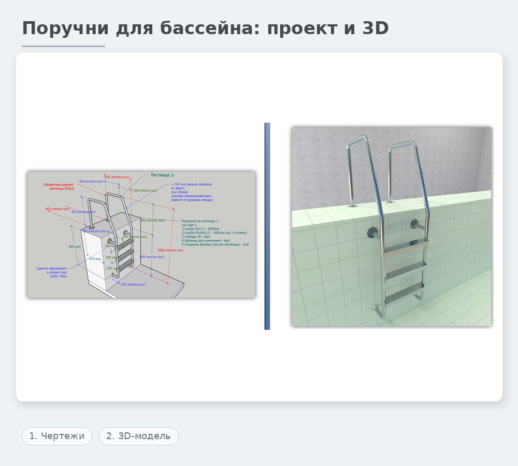Click the '1566 mm(по оси)' dimension label
The width and height of the screenshot is (518, 466).
pyautogui.click(x=170, y=250)
